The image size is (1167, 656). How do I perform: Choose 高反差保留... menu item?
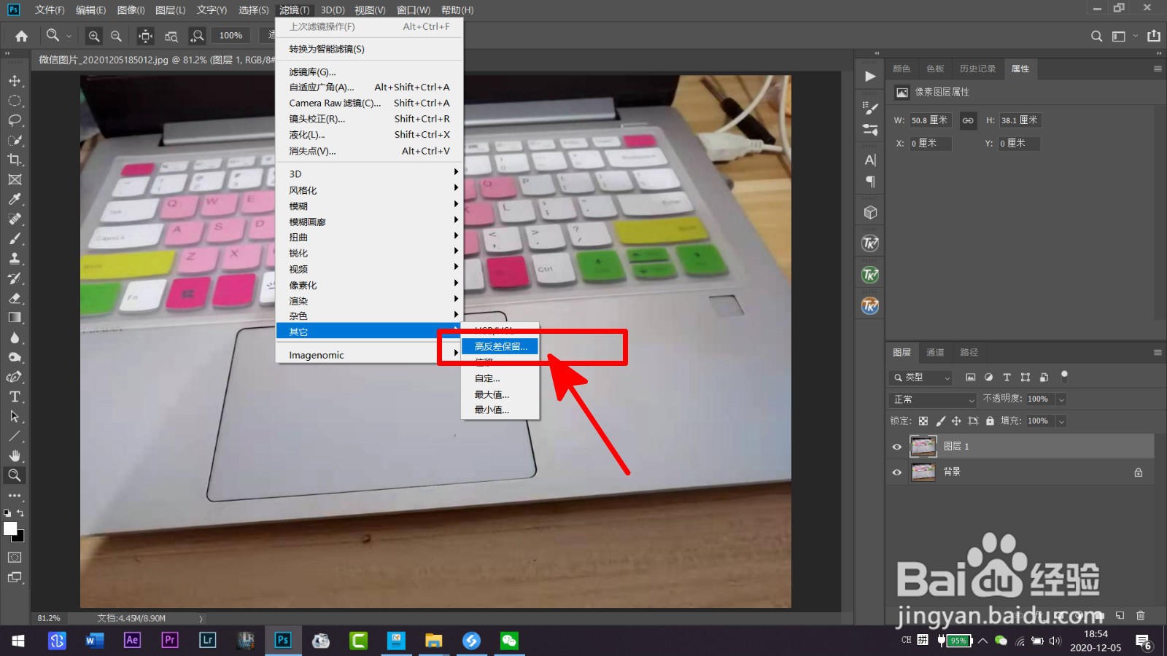pos(500,346)
